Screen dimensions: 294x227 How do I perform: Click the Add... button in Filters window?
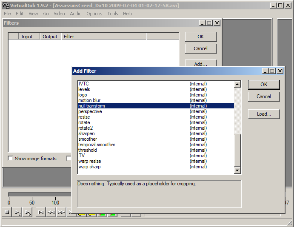coord(201,63)
